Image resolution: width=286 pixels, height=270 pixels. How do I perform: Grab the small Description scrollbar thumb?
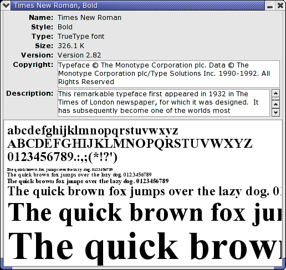point(275,99)
